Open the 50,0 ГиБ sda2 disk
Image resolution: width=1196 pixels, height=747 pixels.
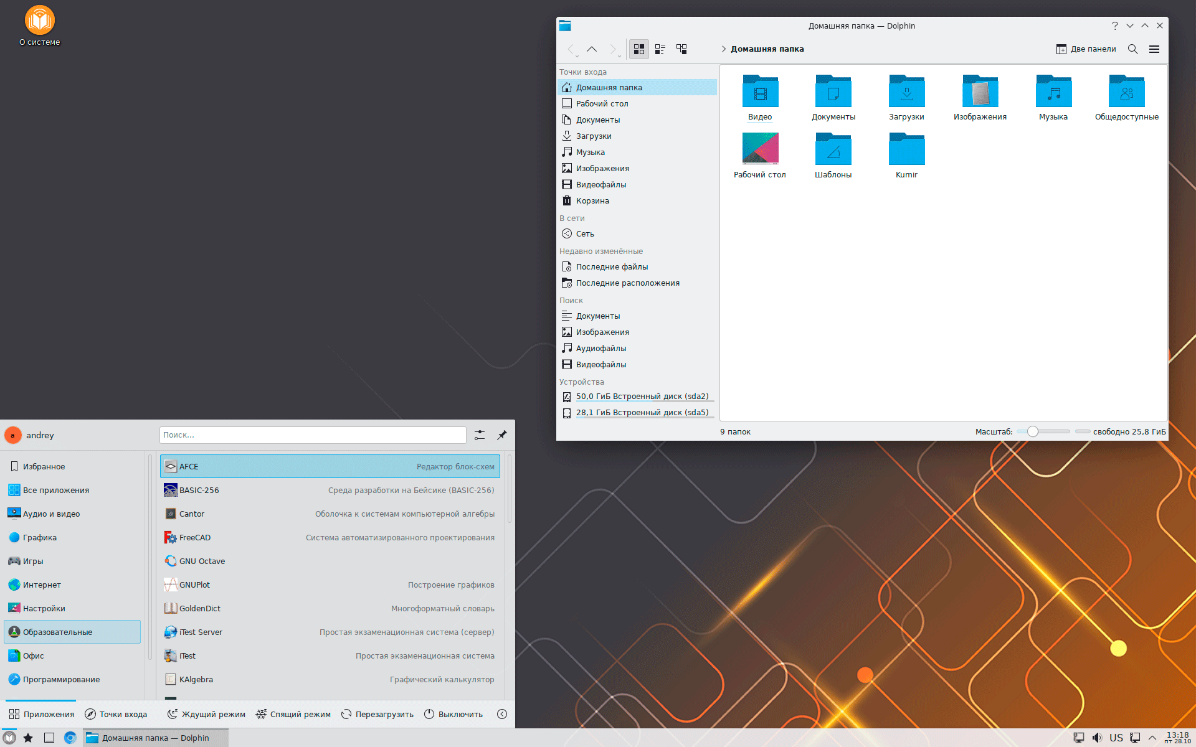642,397
